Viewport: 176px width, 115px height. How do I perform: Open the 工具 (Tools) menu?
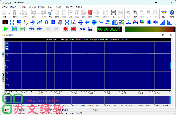tap(51, 7)
